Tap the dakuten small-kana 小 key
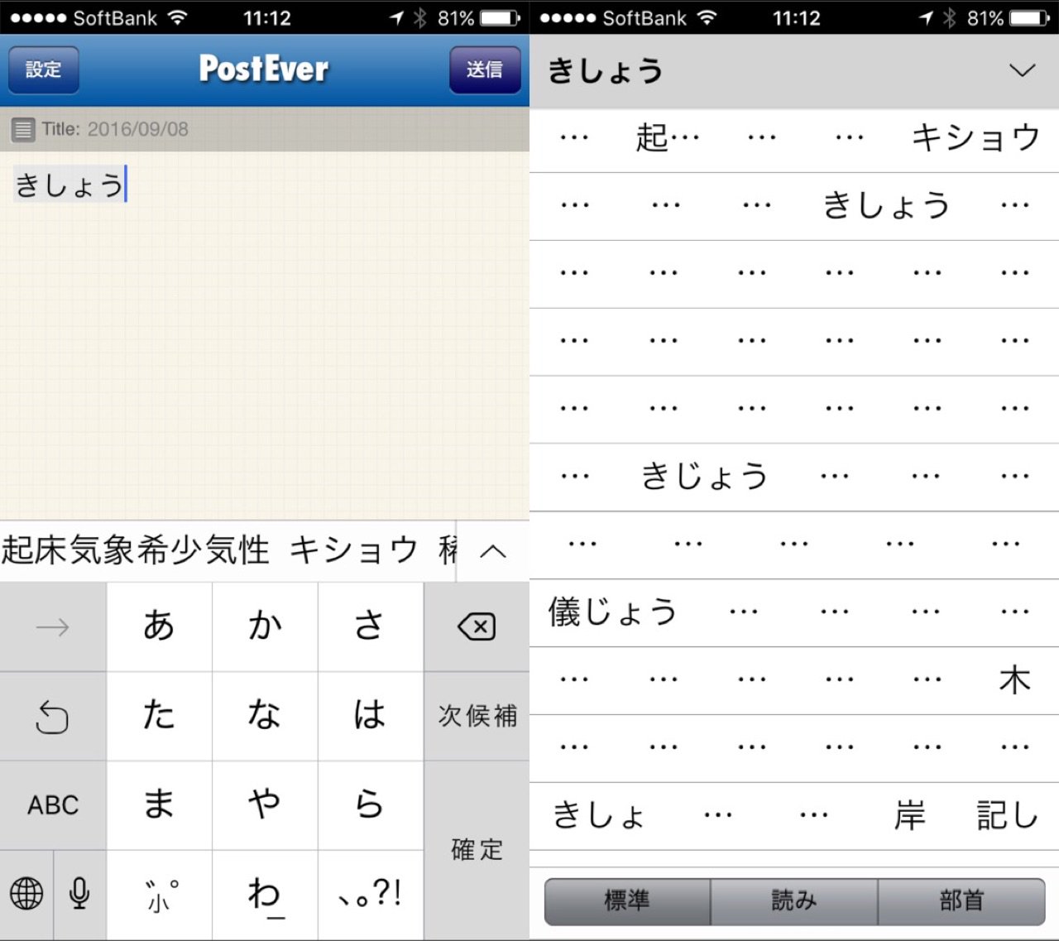Viewport: 1059px width, 941px height. pyautogui.click(x=159, y=894)
